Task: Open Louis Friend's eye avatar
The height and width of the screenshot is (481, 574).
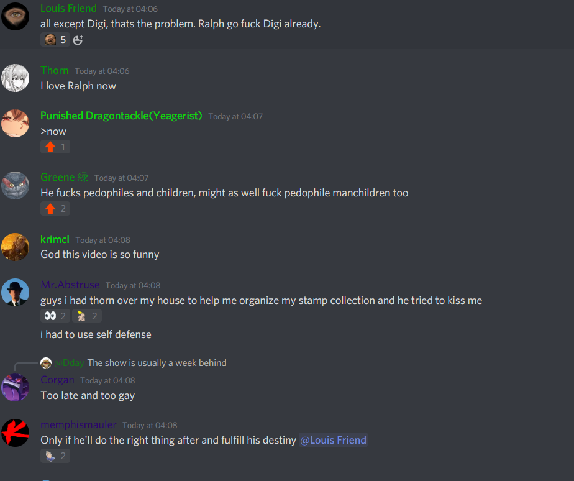Action: (x=15, y=16)
